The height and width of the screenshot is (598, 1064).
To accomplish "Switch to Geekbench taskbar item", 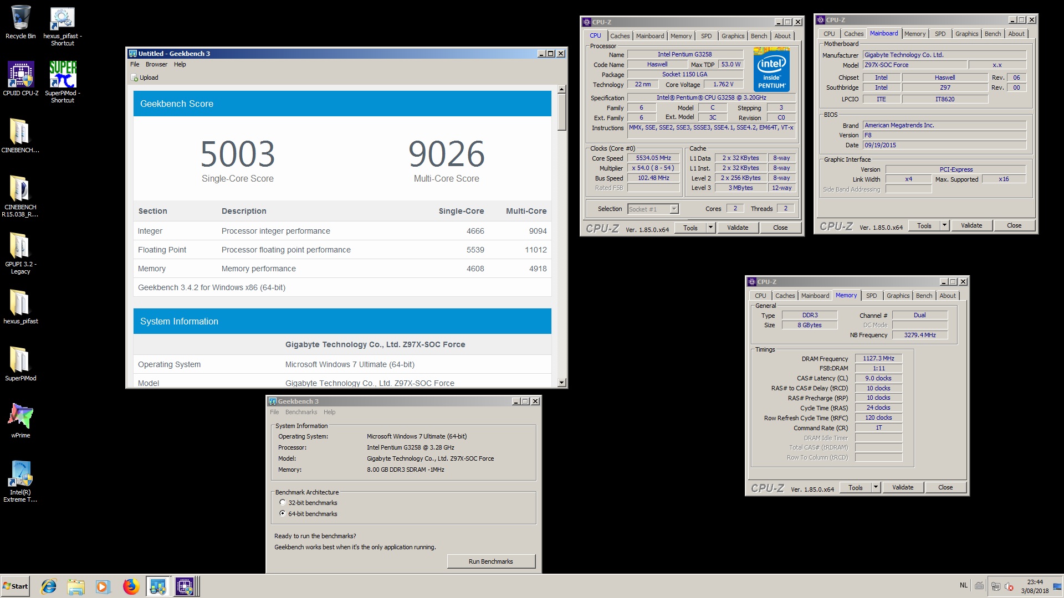I will coord(158,586).
